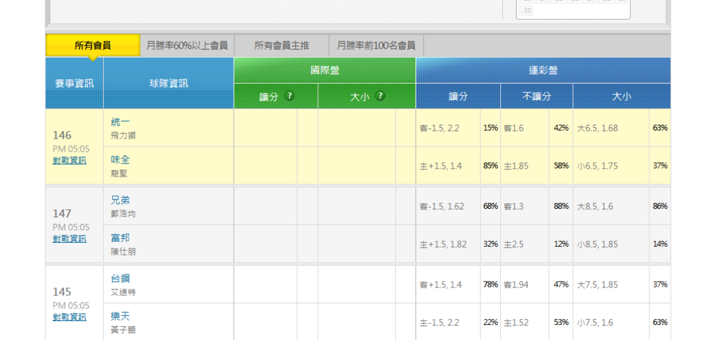Click the 不讓分 column header
This screenshot has width=709, height=340.
point(537,96)
